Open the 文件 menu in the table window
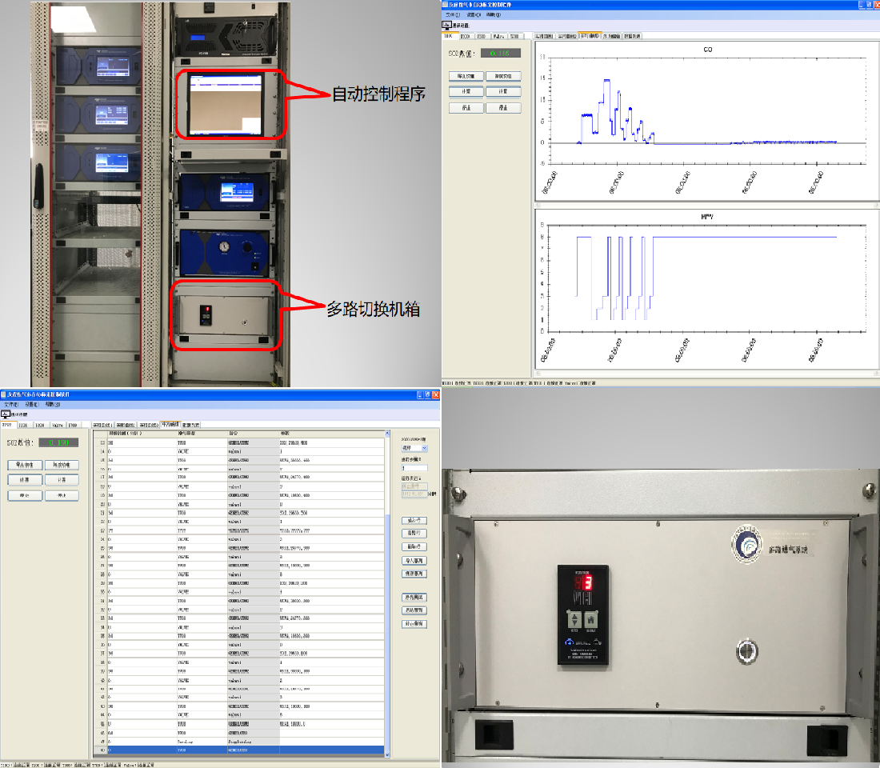Image resolution: width=880 pixels, height=768 pixels. [x=10, y=405]
